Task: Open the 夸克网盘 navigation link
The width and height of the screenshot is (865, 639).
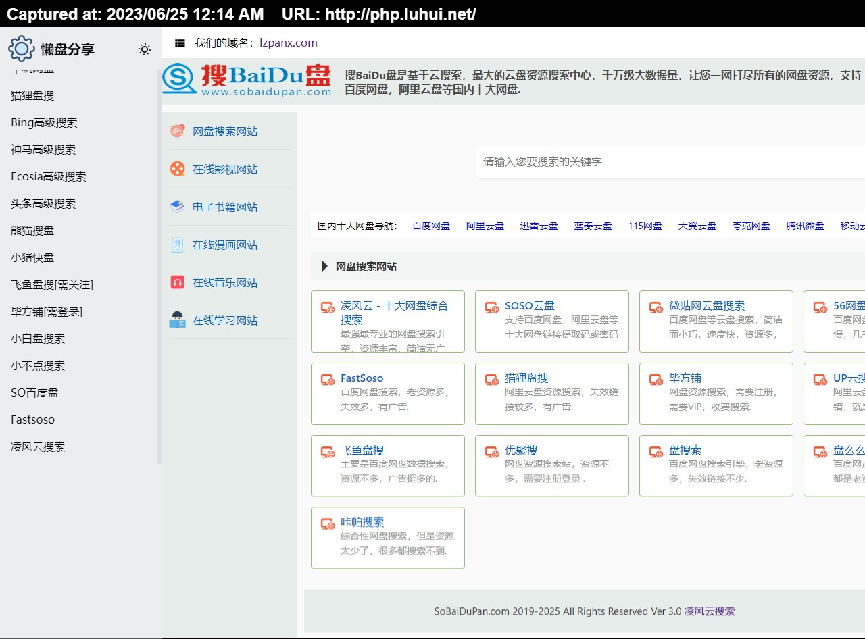Action: coord(751,226)
